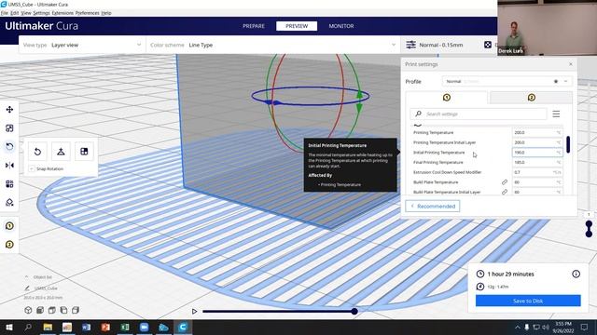Click the Reset rotation button

[37, 152]
